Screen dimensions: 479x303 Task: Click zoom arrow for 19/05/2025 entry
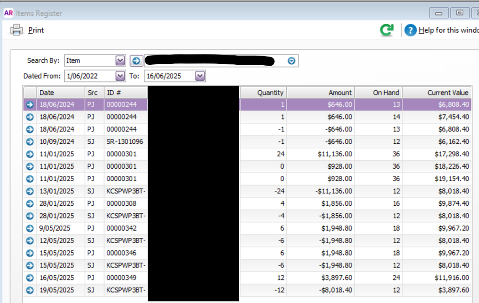tap(30, 291)
